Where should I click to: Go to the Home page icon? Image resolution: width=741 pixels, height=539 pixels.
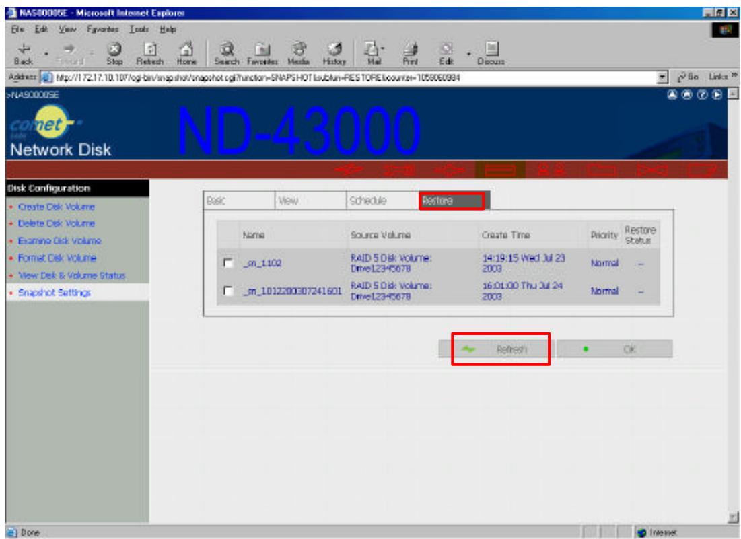186,53
